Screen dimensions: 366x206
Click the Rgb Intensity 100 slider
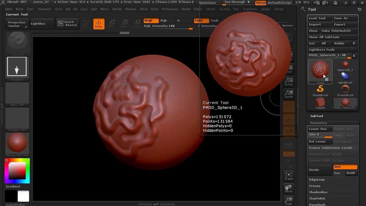[168, 26]
